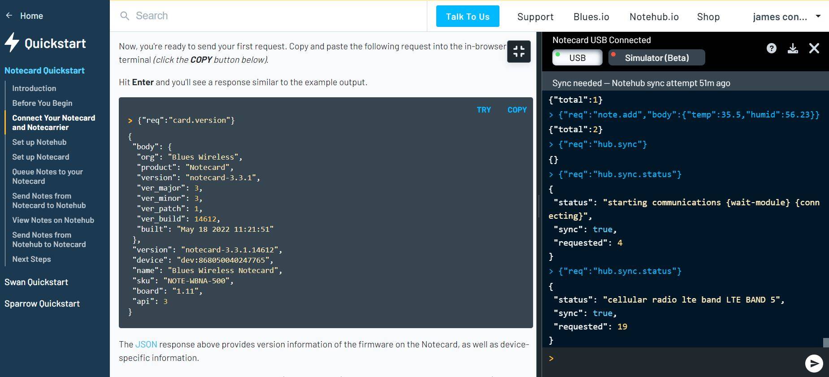
Task: Download the terminal log
Action: pos(793,48)
